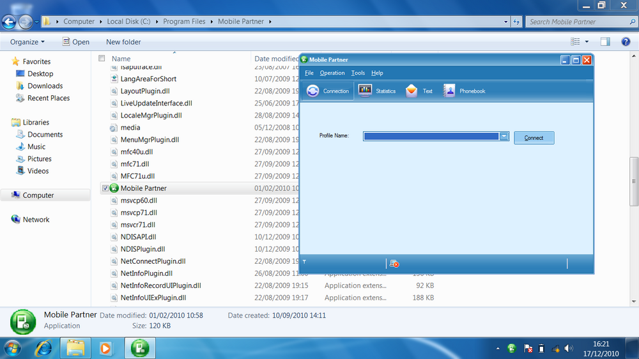This screenshot has width=639, height=359.
Task: Select the LangAreaForShort file
Action: click(x=148, y=79)
